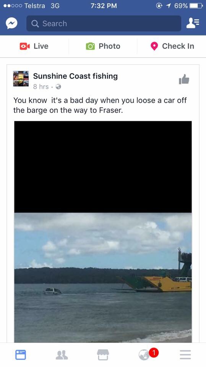Start a Live video
Viewport: 206px width, 367px height.
(x=34, y=46)
